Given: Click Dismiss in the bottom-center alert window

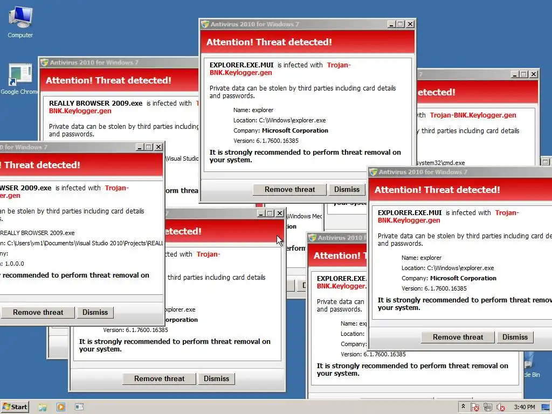Looking at the screenshot, I should [x=216, y=379].
